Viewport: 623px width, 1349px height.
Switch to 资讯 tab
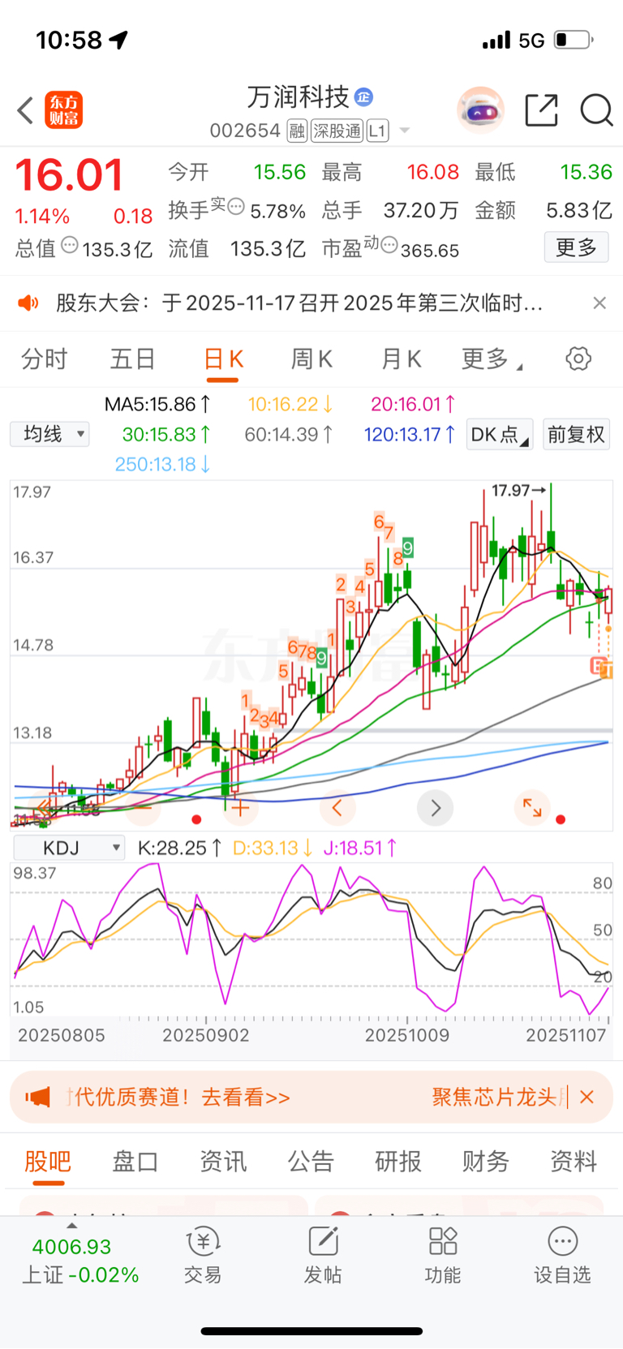[x=223, y=1162]
